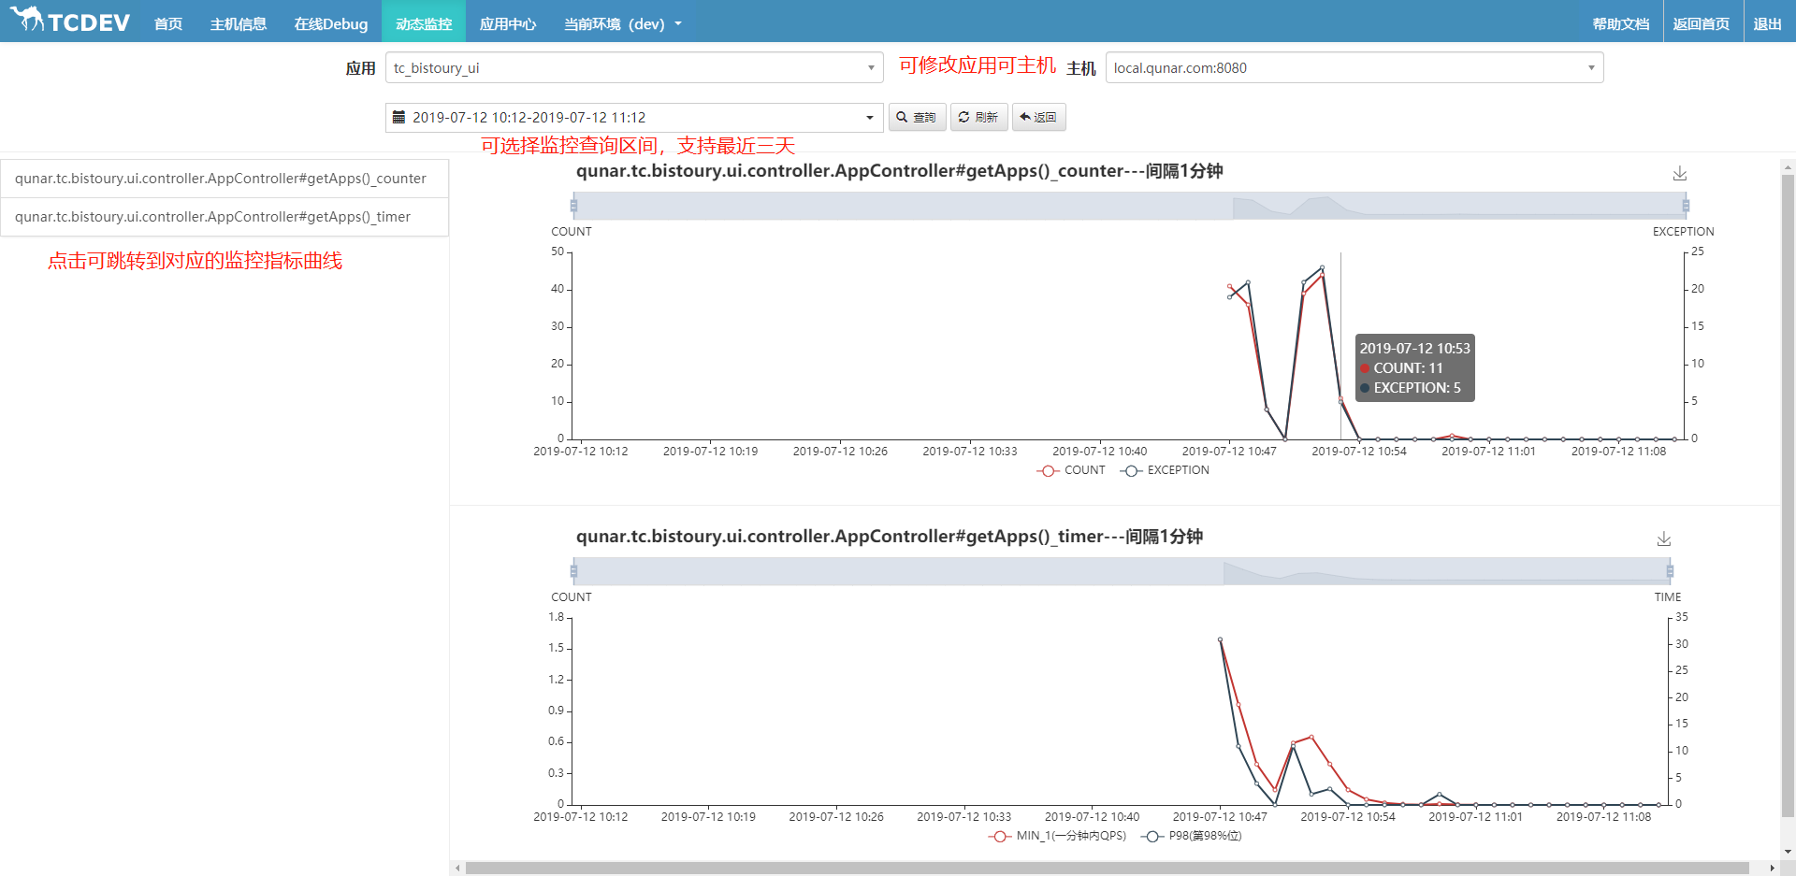Click the 10:53 data point on the counter chart

click(1340, 399)
